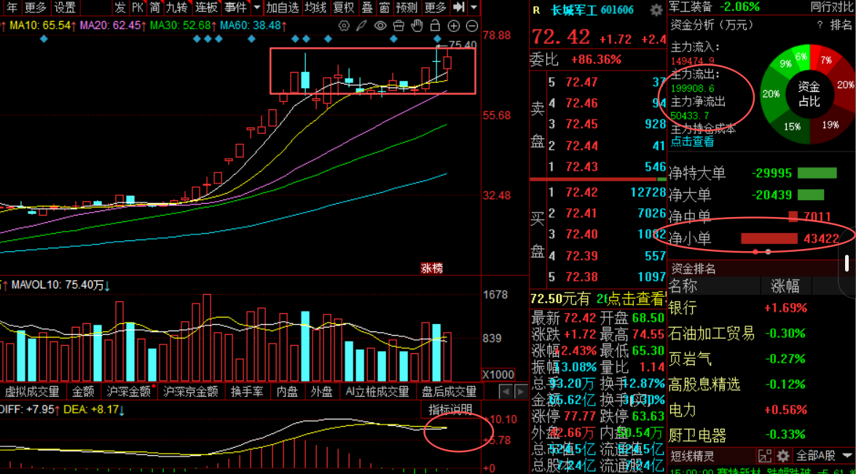Toggle 均线 moving averages

(315, 7)
